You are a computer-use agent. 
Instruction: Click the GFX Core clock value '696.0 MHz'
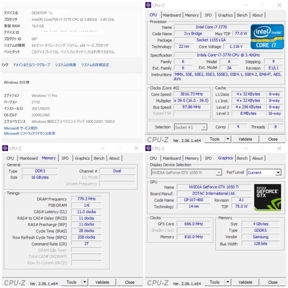(194, 224)
